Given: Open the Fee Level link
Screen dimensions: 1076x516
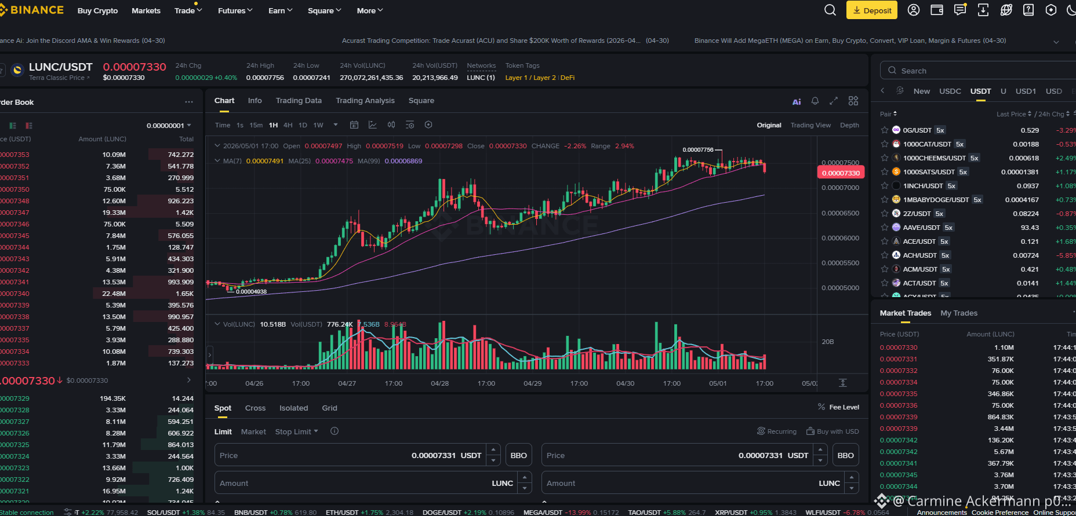Looking at the screenshot, I should click(838, 407).
